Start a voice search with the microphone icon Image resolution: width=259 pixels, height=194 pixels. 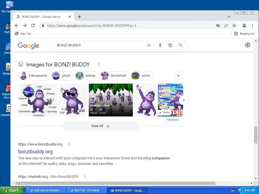click(x=160, y=45)
